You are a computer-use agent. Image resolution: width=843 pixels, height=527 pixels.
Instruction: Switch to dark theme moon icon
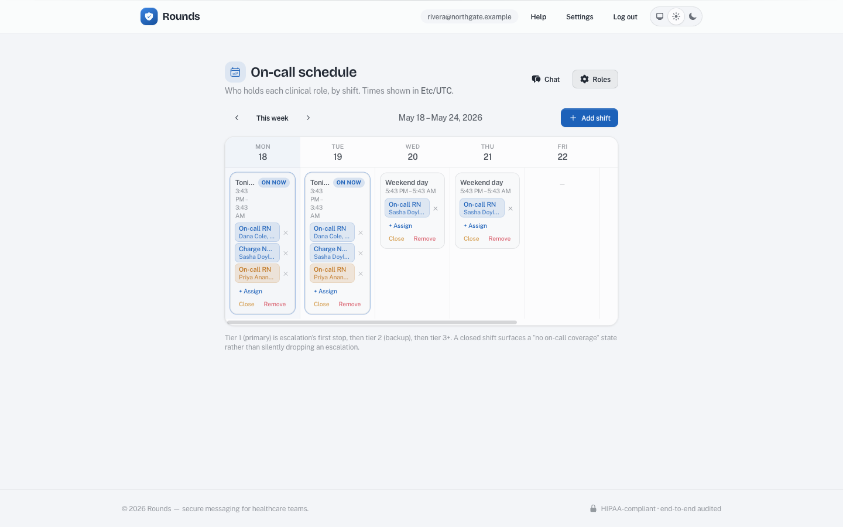pyautogui.click(x=693, y=16)
